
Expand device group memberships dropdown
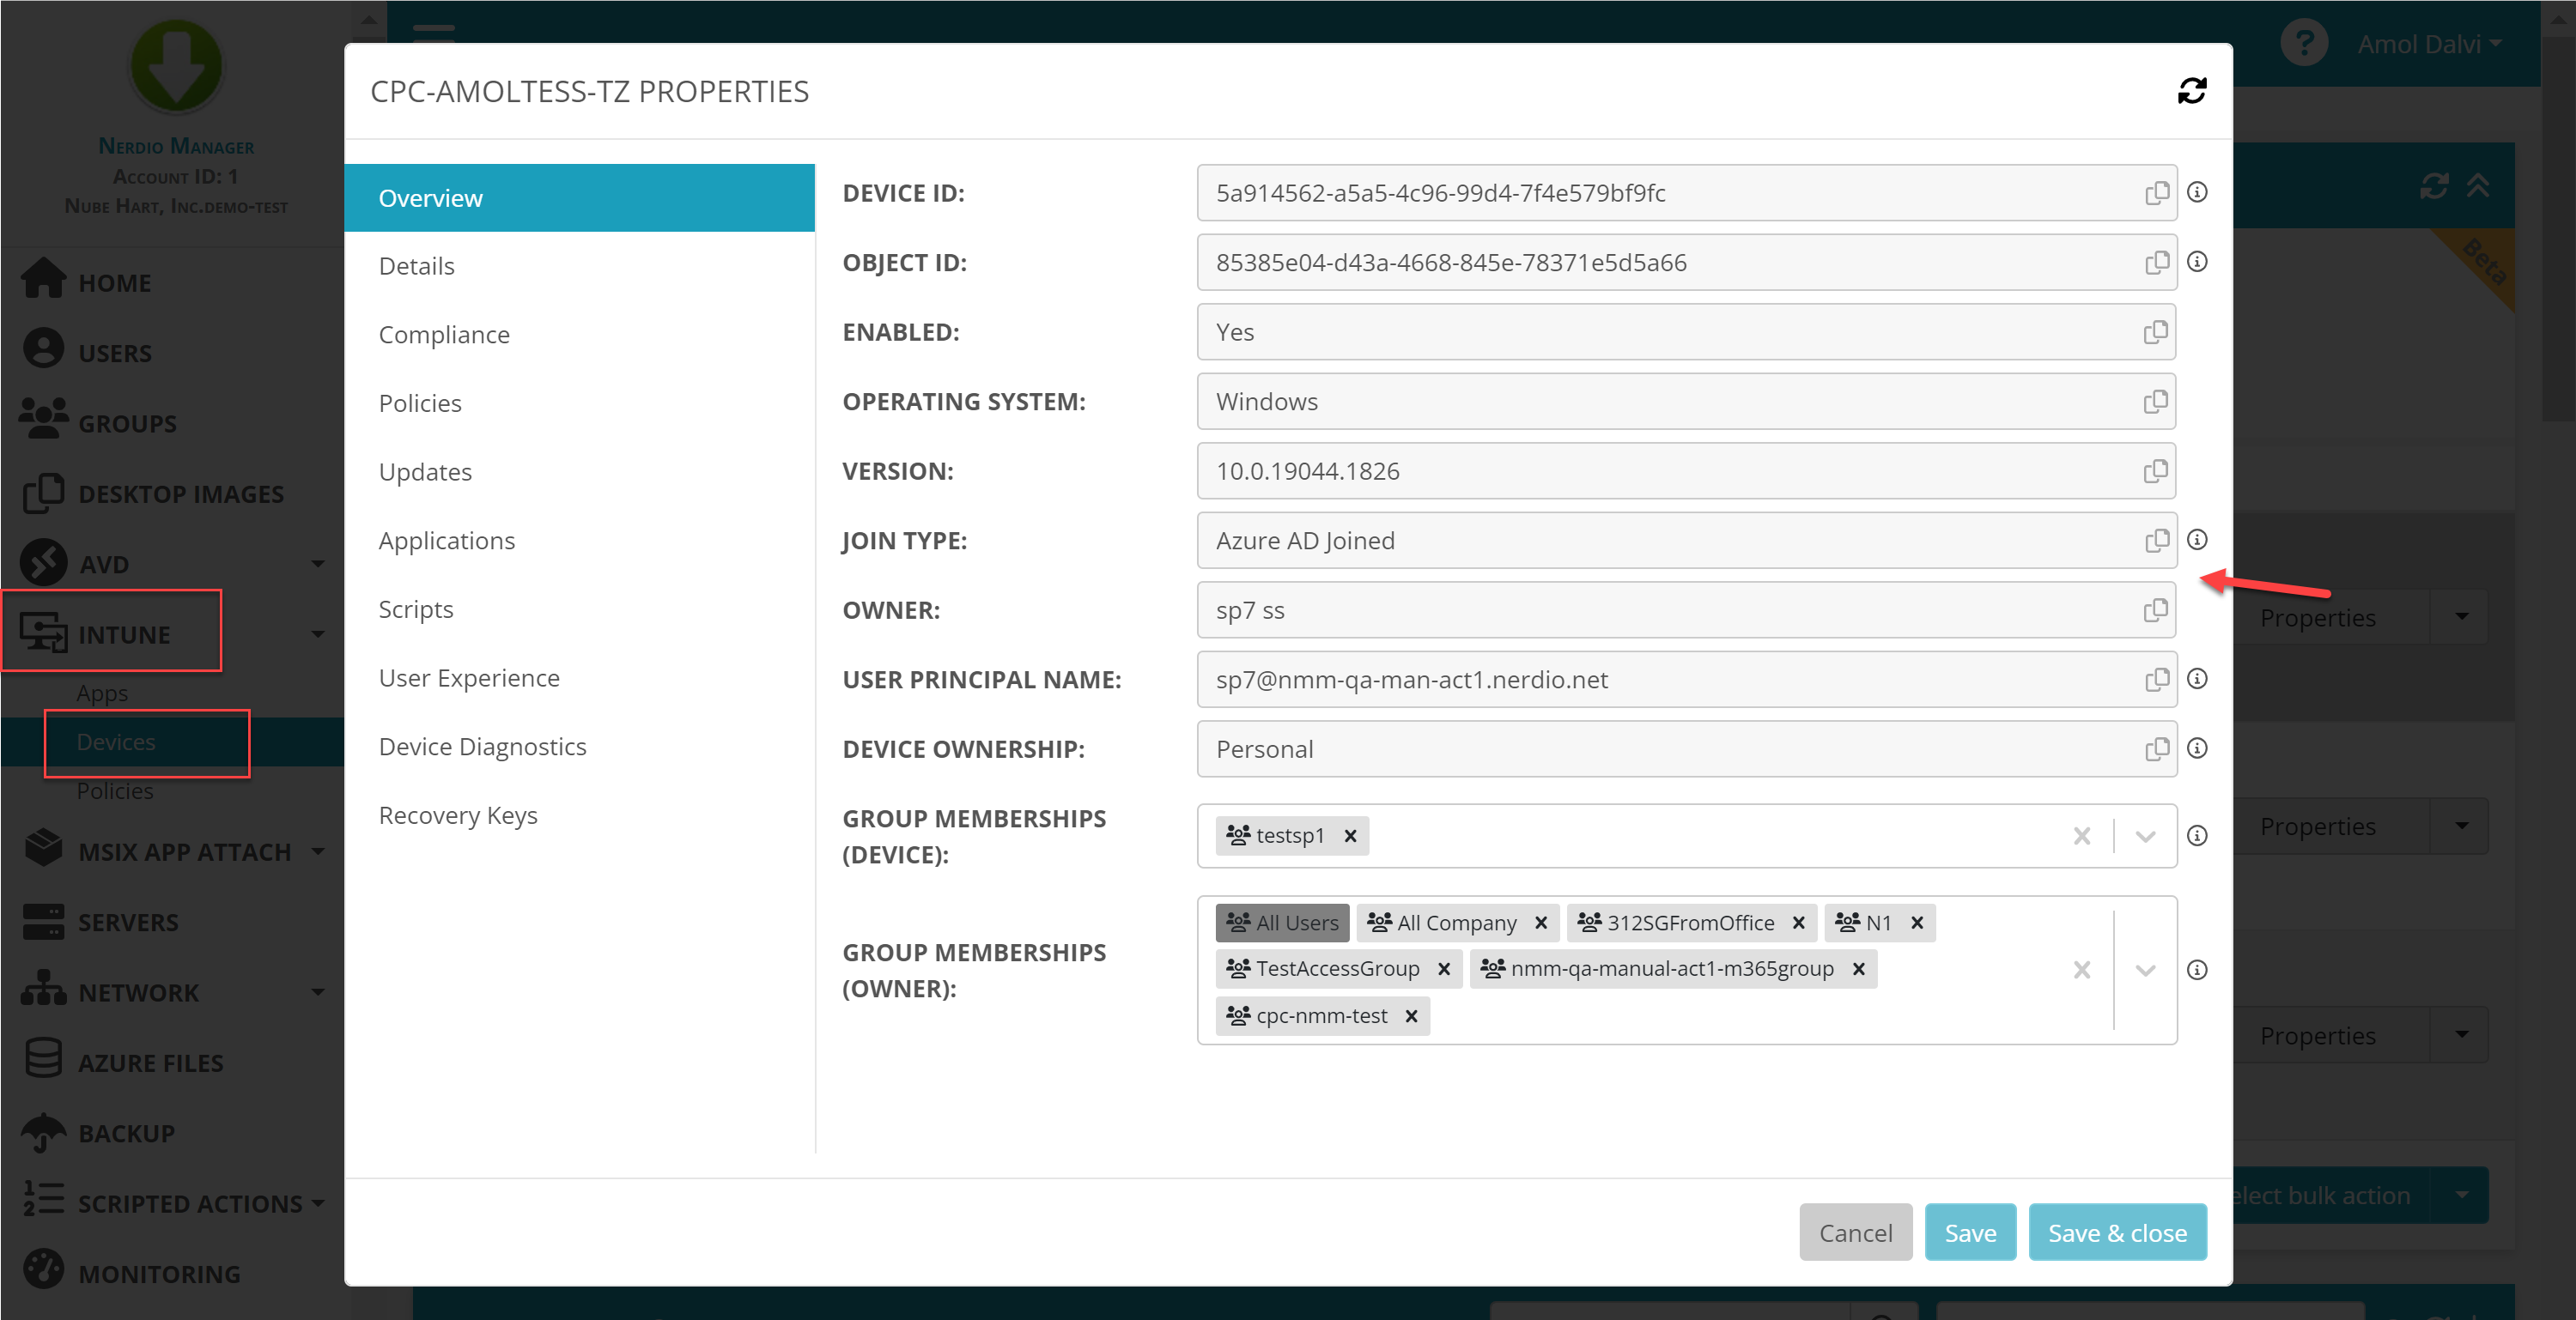click(x=2145, y=835)
